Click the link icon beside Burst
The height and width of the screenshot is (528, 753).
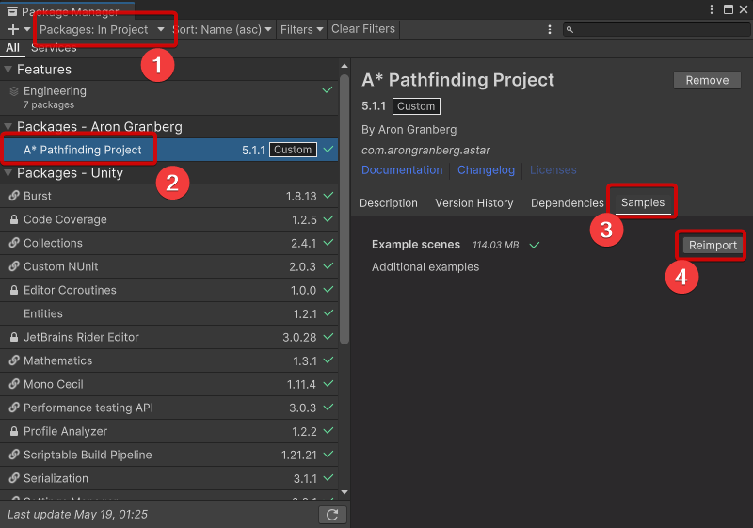tap(14, 196)
